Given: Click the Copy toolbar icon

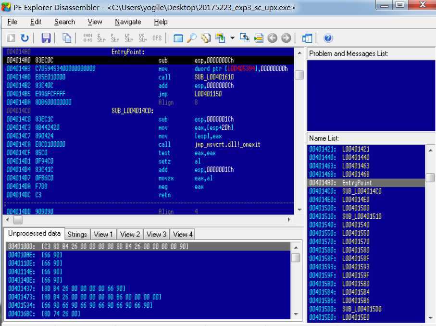Looking at the screenshot, I should [x=67, y=38].
